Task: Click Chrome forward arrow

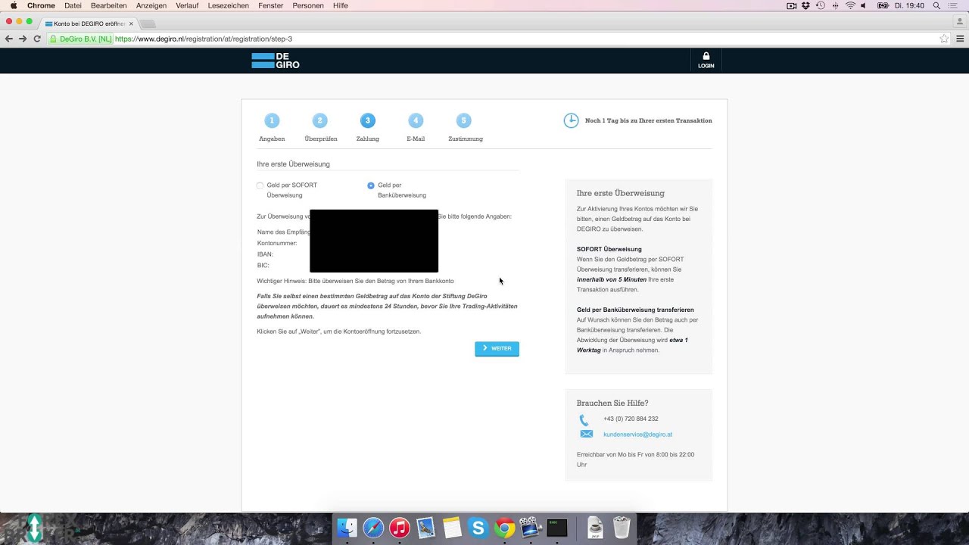Action: click(23, 39)
